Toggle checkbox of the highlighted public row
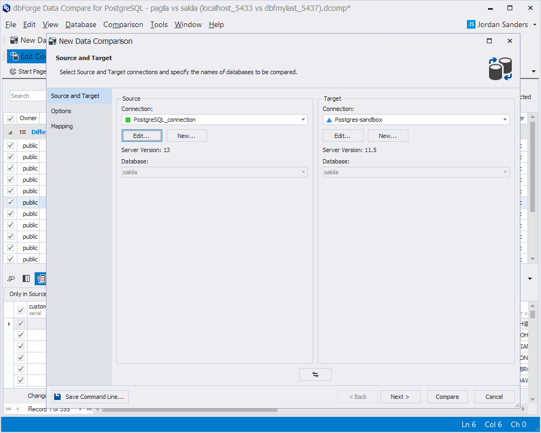 [x=10, y=202]
